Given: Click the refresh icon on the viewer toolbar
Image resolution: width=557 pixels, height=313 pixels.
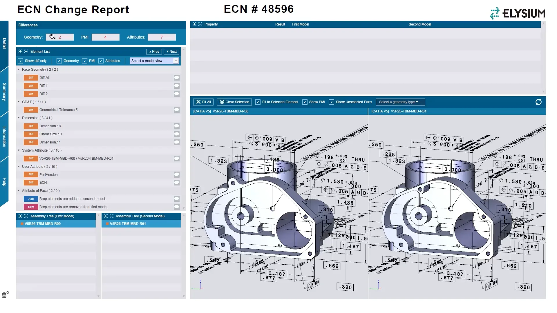Looking at the screenshot, I should [539, 102].
